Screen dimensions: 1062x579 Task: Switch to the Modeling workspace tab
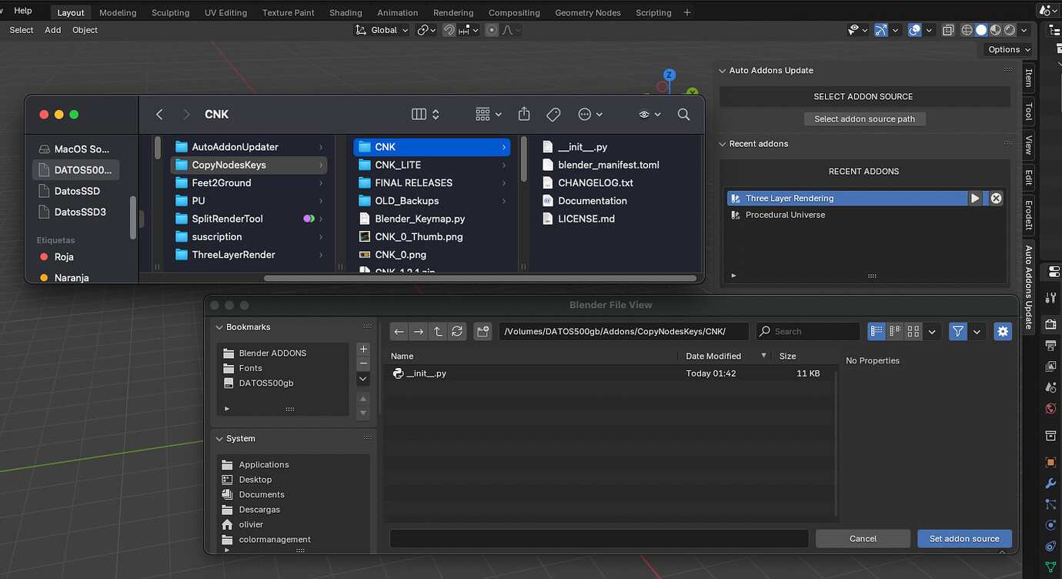pyautogui.click(x=118, y=12)
